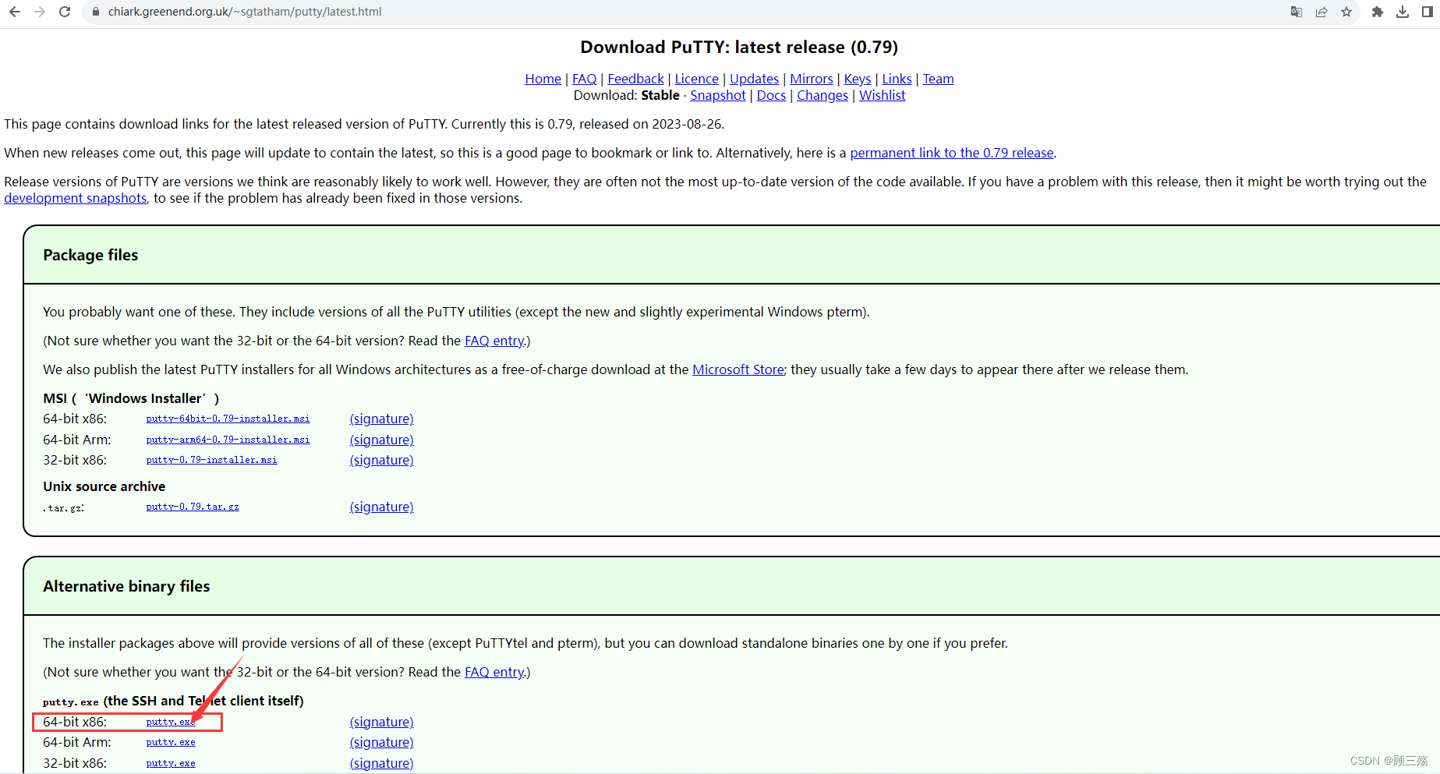Open signature for 32-bit x86 MSI installer
Viewport: 1440px width, 774px height.
(x=381, y=460)
